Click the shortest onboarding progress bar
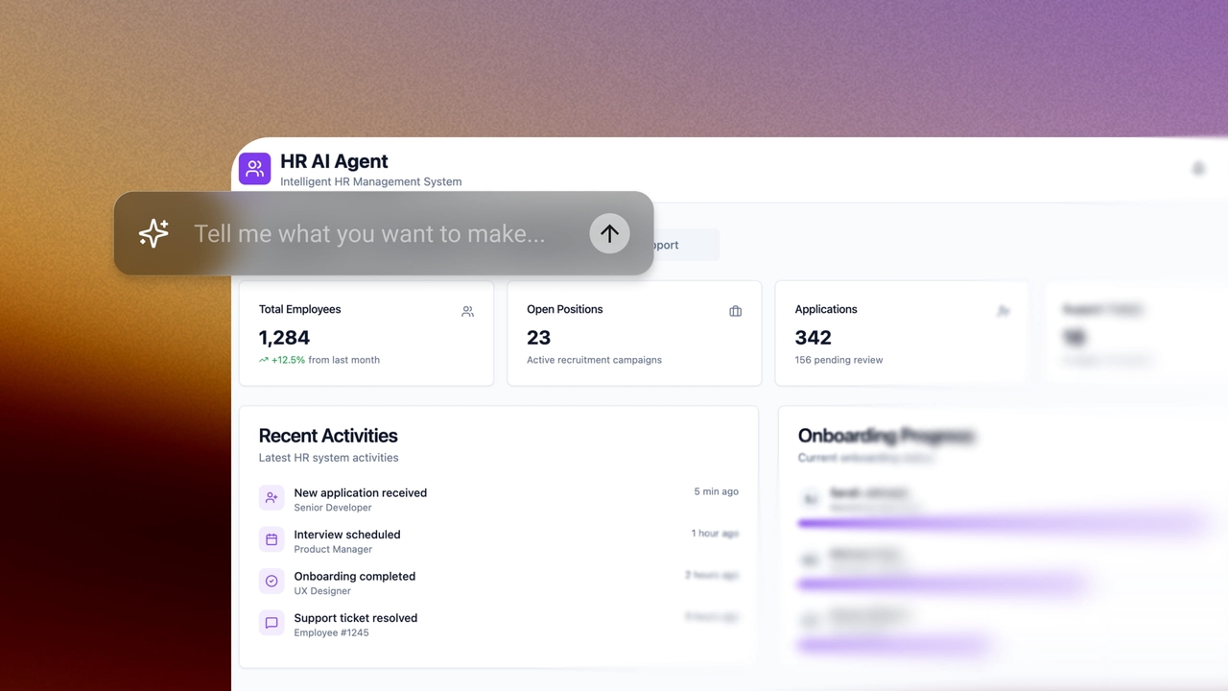This screenshot has width=1228, height=691. pyautogui.click(x=894, y=646)
